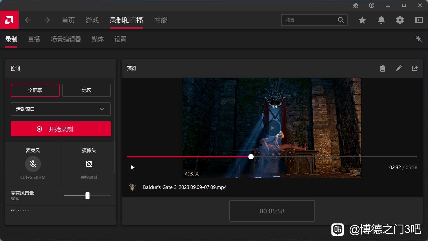
Task: Switch to the 性能 tab
Action: pyautogui.click(x=160, y=20)
